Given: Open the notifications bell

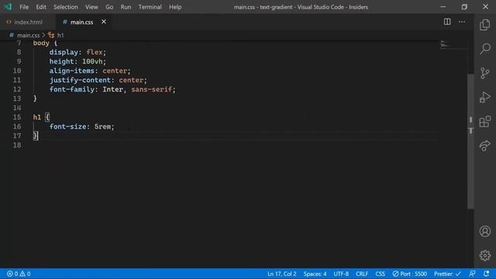Looking at the screenshot, I should [x=486, y=274].
